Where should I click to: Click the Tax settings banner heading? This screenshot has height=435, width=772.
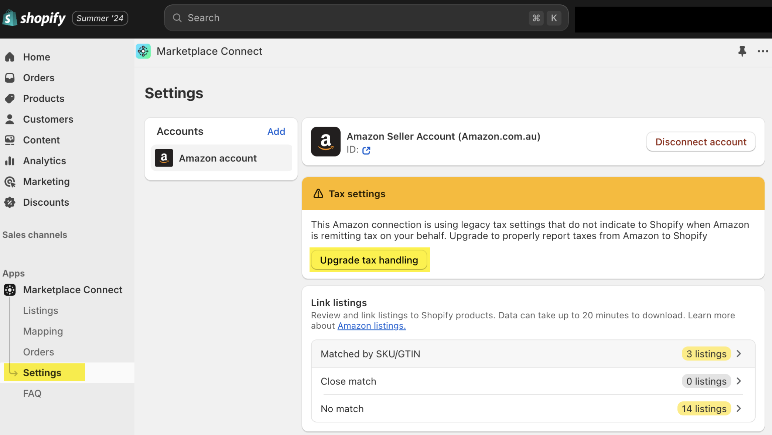pyautogui.click(x=357, y=193)
